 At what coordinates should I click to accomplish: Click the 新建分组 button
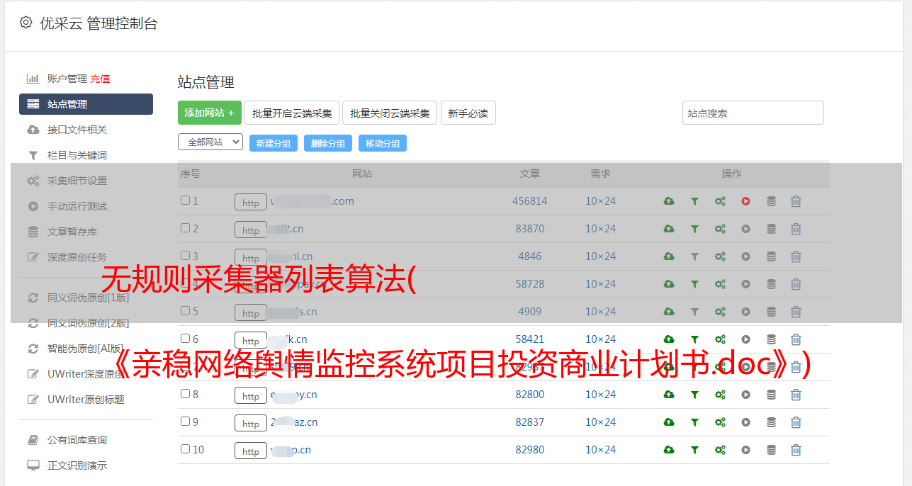pos(274,143)
